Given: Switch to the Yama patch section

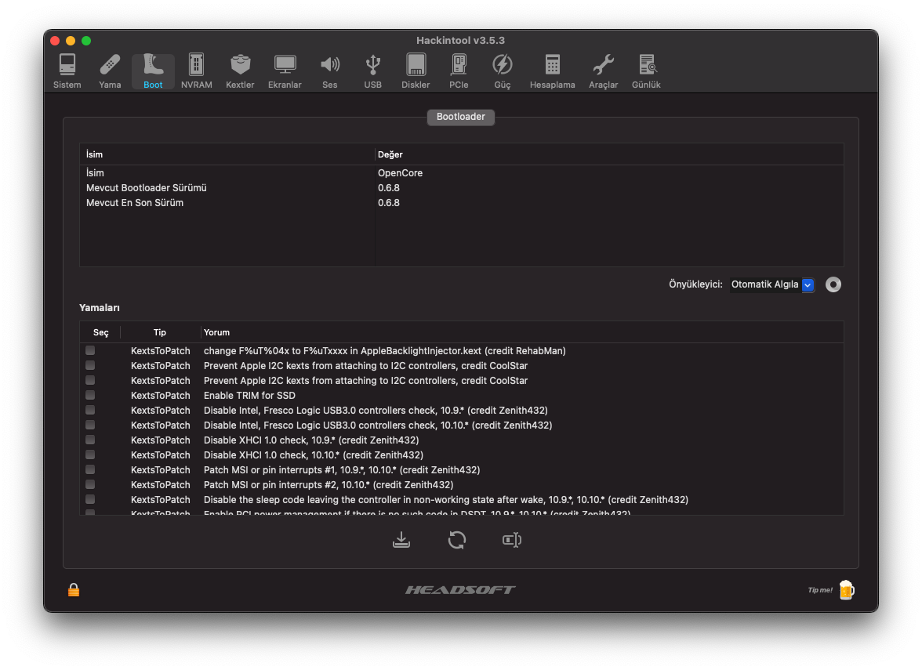Looking at the screenshot, I should click(x=109, y=71).
